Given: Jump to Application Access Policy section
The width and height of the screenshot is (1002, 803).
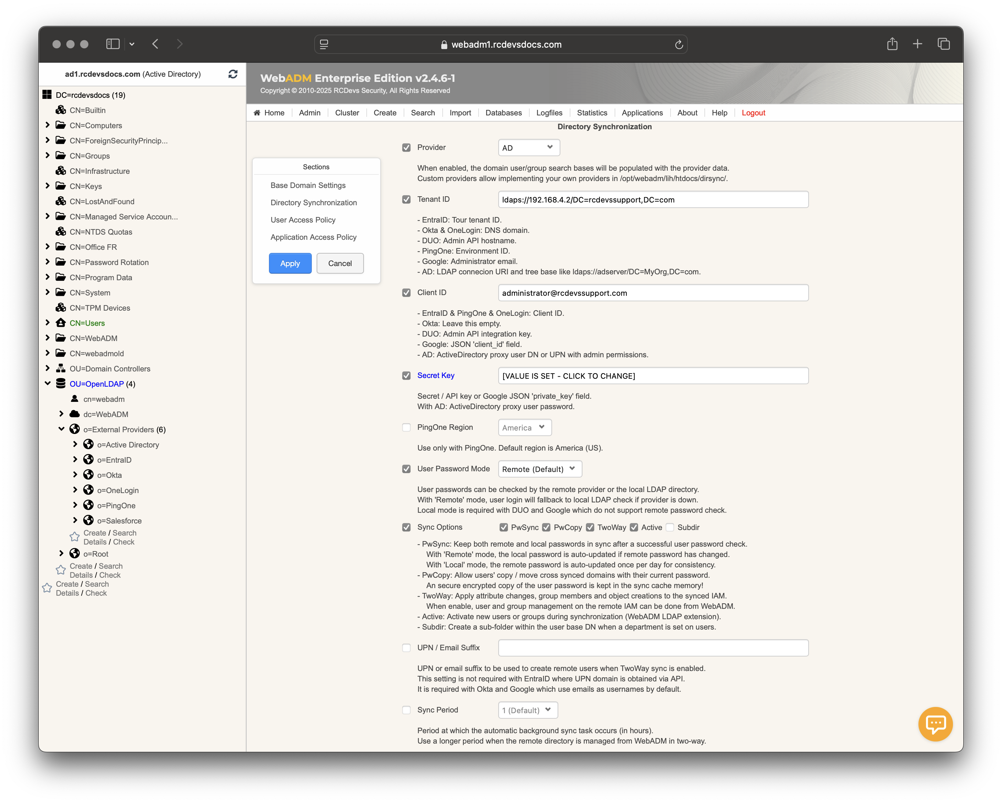Looking at the screenshot, I should click(x=313, y=237).
